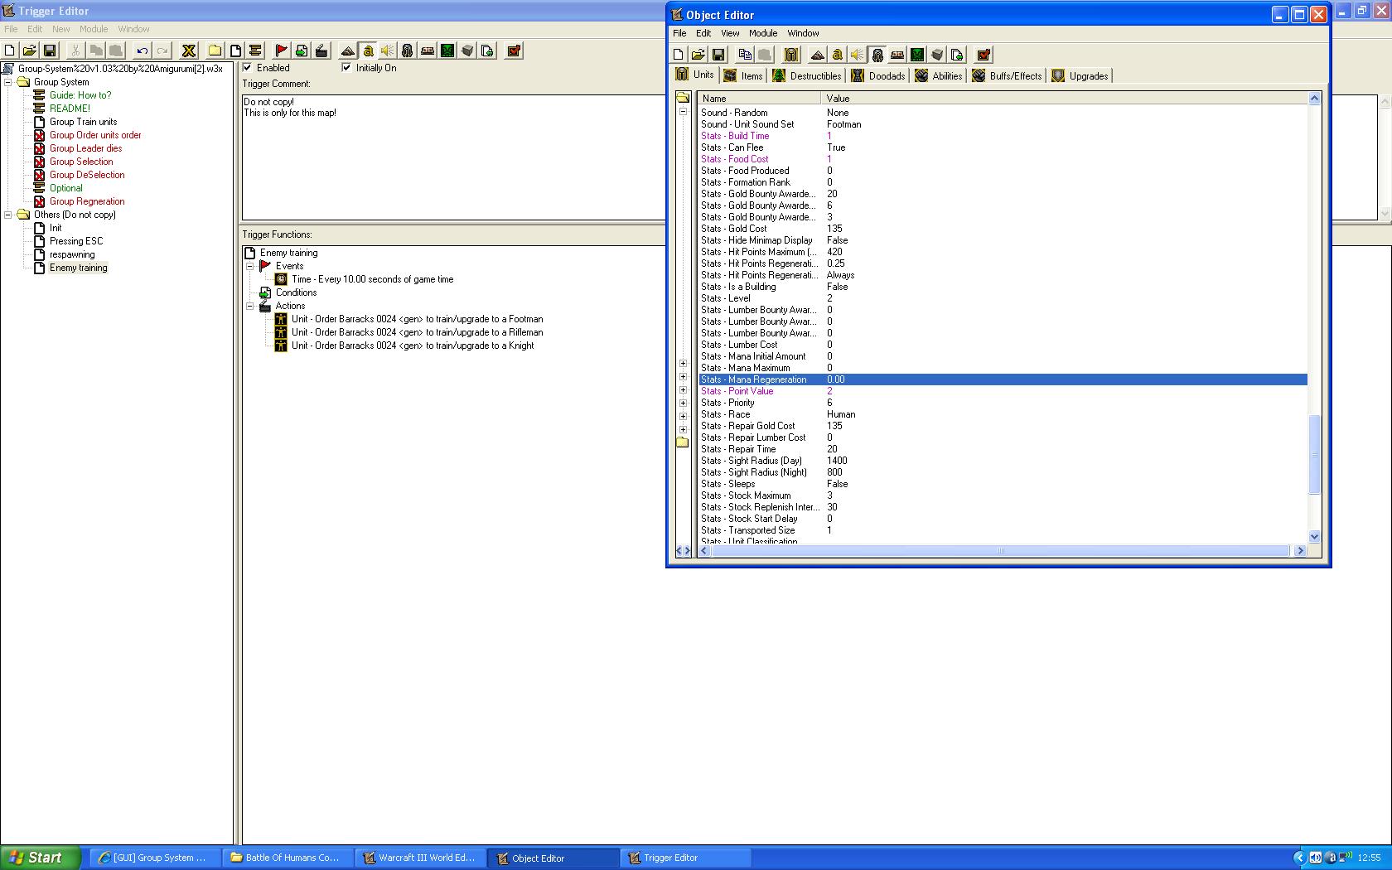
Task: Click Copy icon in Object Editor toolbar
Action: click(x=745, y=55)
